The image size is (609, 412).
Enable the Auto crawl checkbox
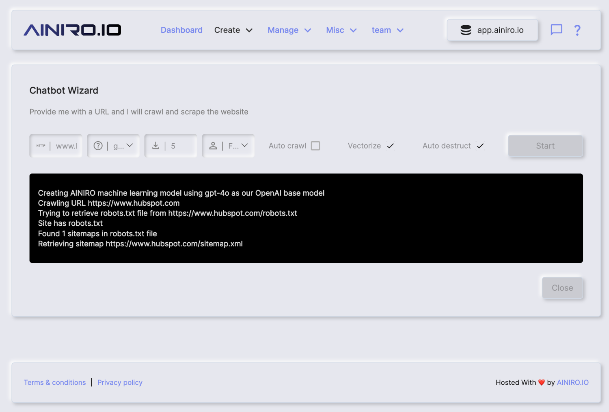coord(315,146)
